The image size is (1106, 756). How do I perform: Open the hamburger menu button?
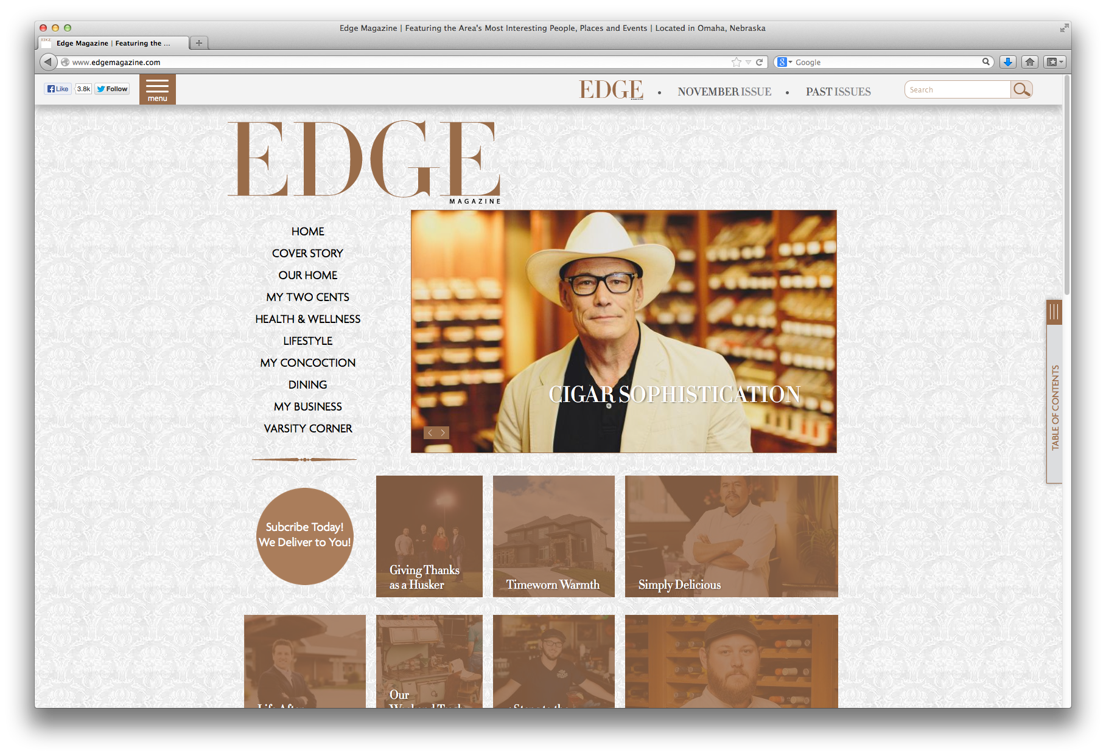(157, 89)
